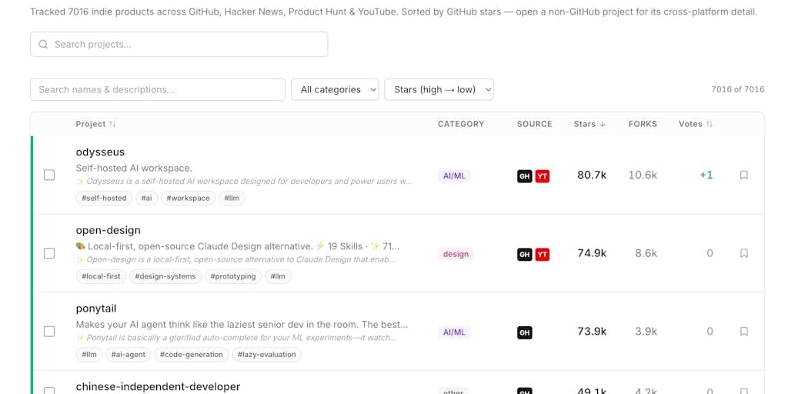This screenshot has width=788, height=394.
Task: Click the 73.9k stars value
Action: (592, 332)
